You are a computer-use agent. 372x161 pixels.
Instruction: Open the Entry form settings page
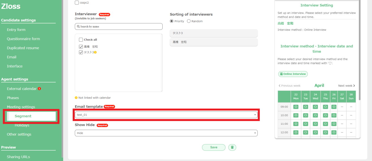[x=16, y=30]
